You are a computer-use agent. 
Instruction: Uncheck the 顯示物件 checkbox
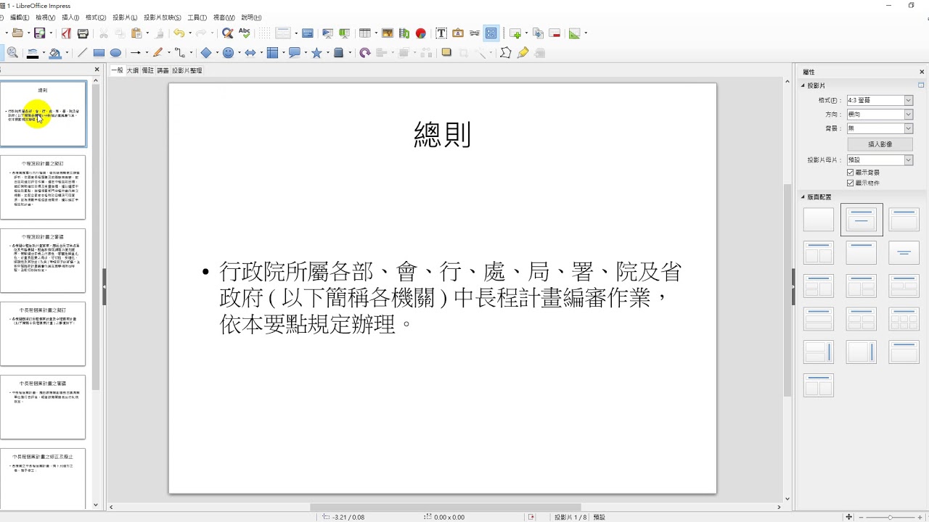tap(851, 183)
